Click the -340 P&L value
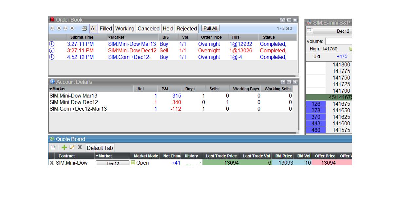The height and width of the screenshot is (197, 399). tap(176, 102)
